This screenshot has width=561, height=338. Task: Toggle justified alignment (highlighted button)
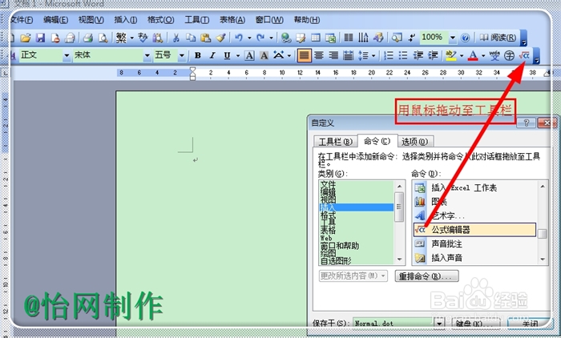pos(304,55)
